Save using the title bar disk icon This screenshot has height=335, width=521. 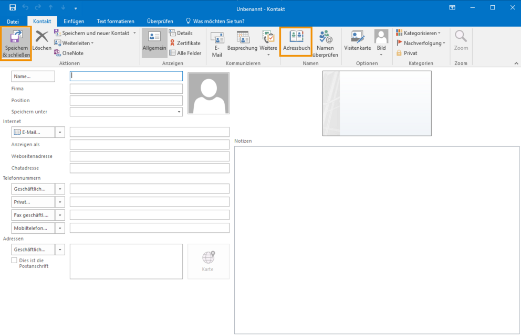[x=13, y=8]
